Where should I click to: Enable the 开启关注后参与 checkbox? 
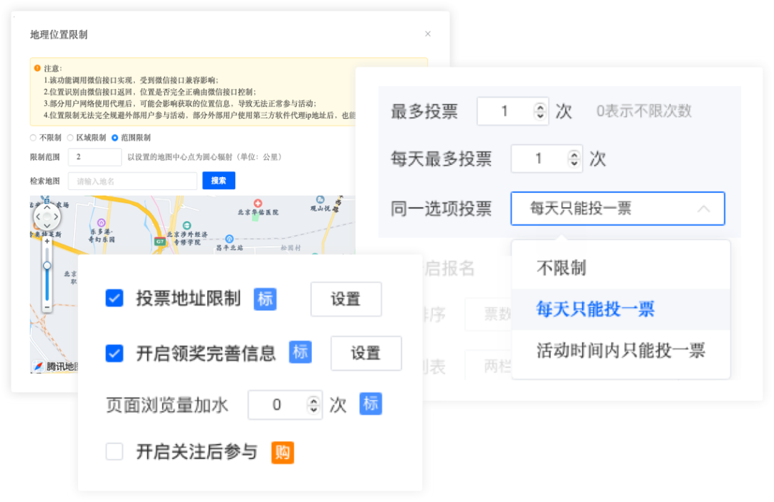[115, 451]
